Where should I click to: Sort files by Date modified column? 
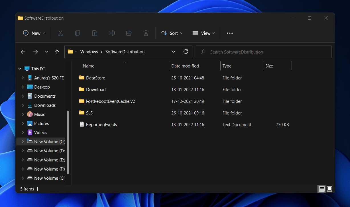[x=185, y=66]
